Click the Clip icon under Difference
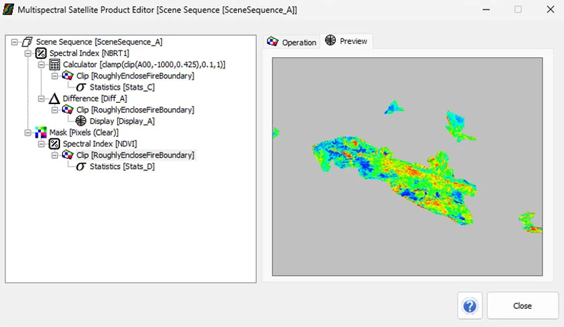Viewport: 564px width, 327px height. [67, 109]
